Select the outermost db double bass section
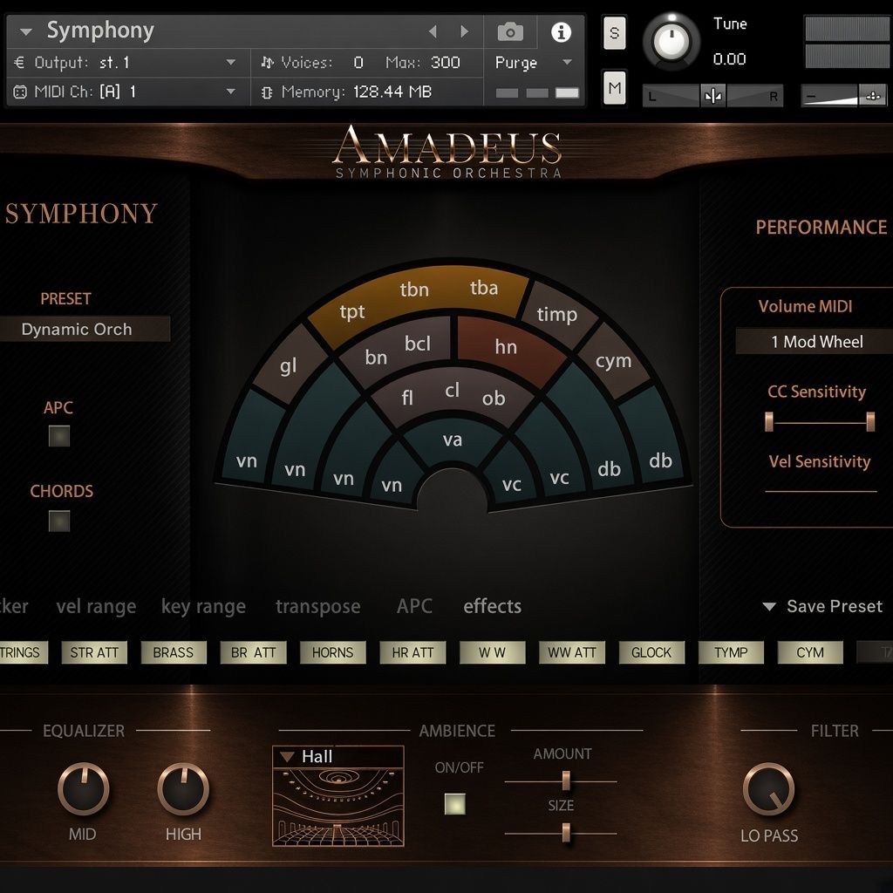The height and width of the screenshot is (893, 893). pyautogui.click(x=660, y=460)
